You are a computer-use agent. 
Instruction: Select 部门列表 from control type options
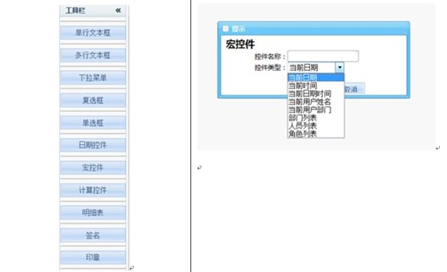click(303, 118)
